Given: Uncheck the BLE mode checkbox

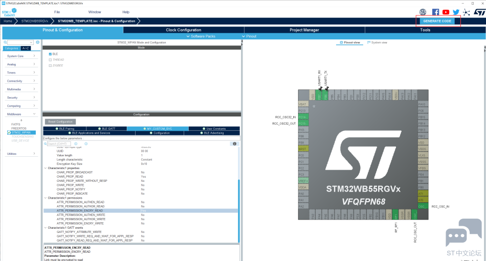Looking at the screenshot, I should click(50, 54).
